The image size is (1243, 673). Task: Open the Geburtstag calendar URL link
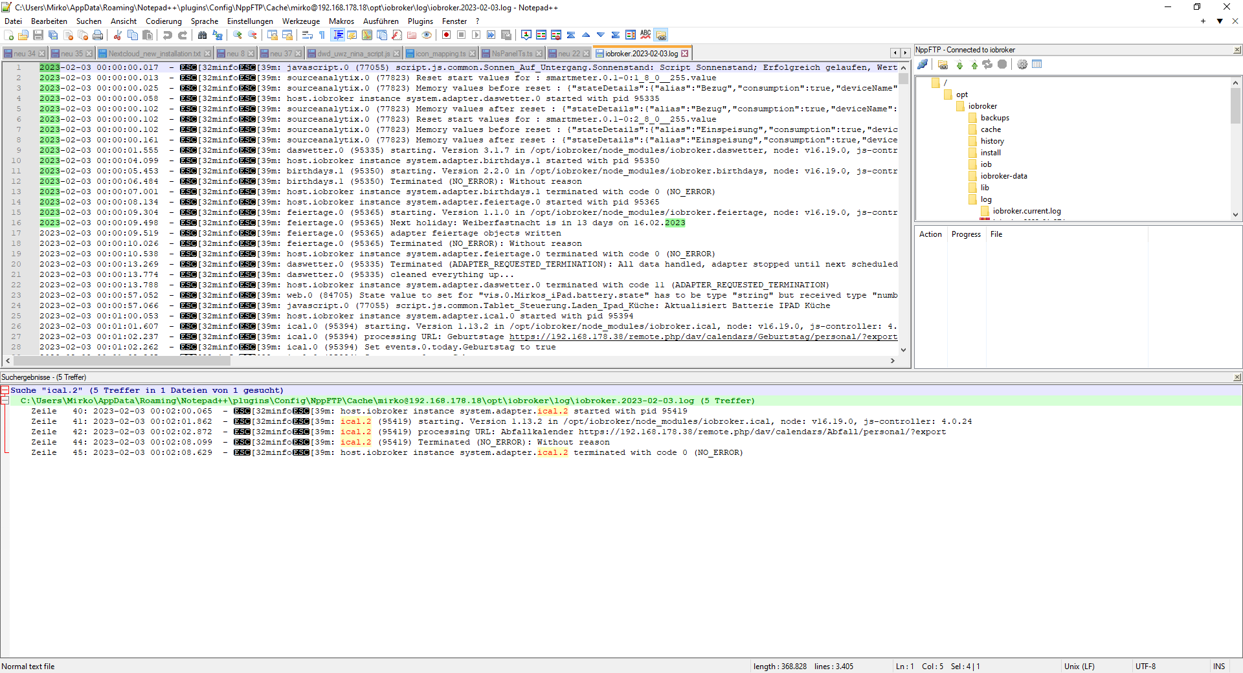(703, 336)
